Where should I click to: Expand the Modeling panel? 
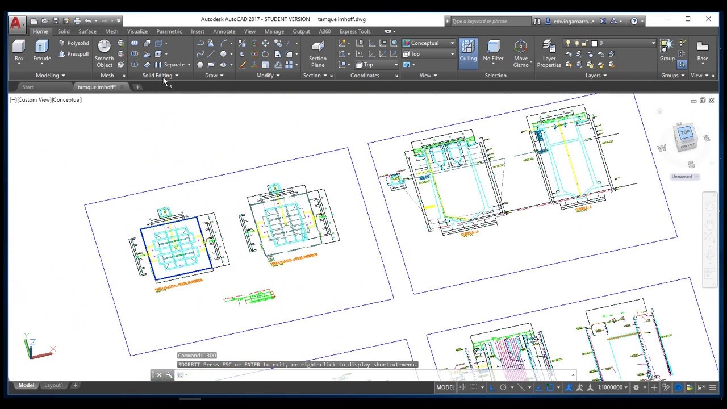pos(50,76)
